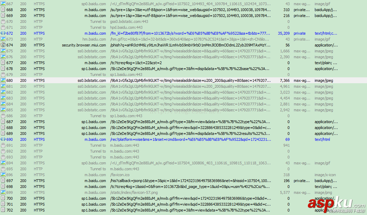Click the HTML icon of session 672
The width and height of the screenshot is (367, 215).
(x=3, y=33)
